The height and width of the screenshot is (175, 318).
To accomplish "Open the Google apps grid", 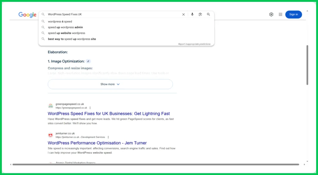I will [280, 14].
